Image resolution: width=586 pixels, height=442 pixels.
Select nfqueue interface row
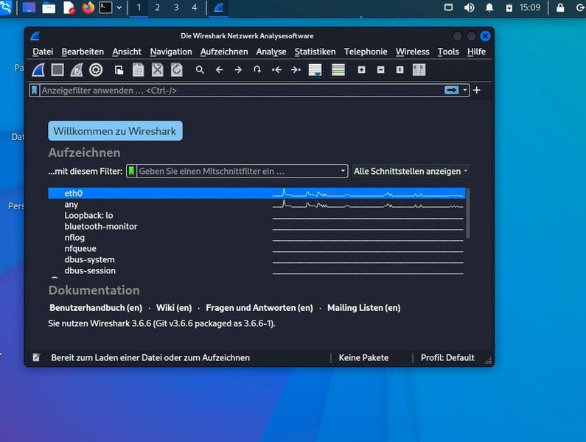pos(257,248)
